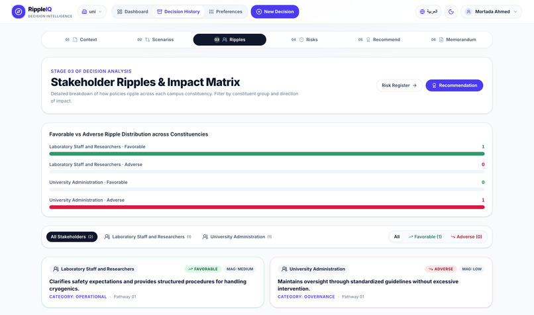Click the user avatar icon beside Mortada Ahmed

[x=468, y=11]
